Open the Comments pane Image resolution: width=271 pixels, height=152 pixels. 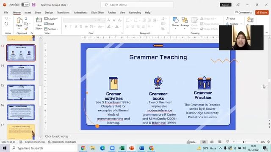243,12
